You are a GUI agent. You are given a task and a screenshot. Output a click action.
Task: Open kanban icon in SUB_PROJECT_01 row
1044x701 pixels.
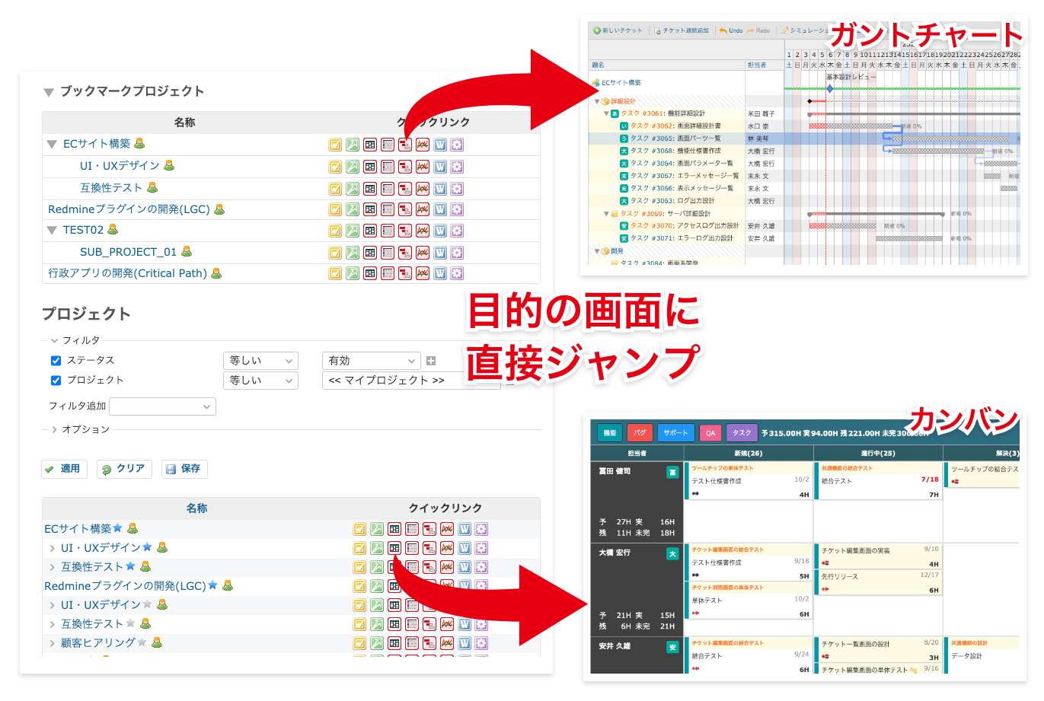[370, 253]
